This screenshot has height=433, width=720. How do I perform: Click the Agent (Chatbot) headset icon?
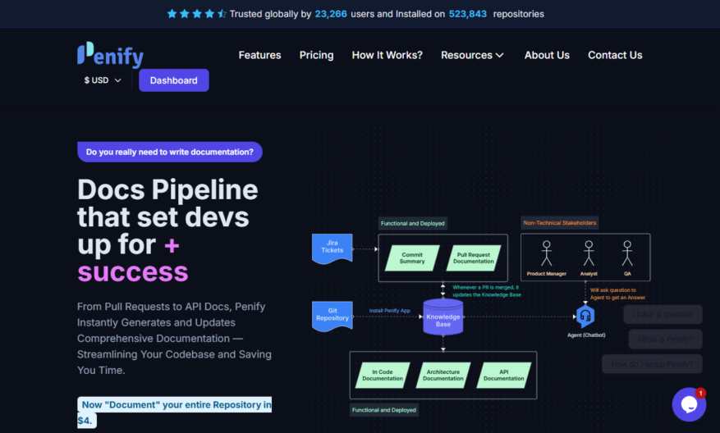pyautogui.click(x=585, y=317)
